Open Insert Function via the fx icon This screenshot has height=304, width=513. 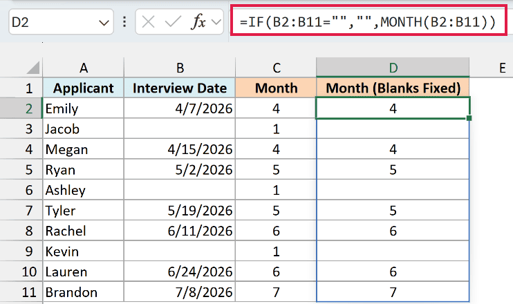pos(198,22)
